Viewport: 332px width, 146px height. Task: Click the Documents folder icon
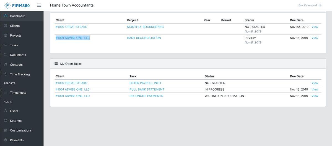click(6, 55)
